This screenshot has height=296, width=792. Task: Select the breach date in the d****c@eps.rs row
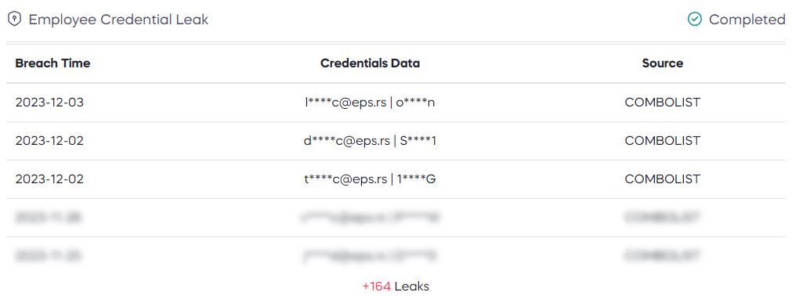click(49, 141)
